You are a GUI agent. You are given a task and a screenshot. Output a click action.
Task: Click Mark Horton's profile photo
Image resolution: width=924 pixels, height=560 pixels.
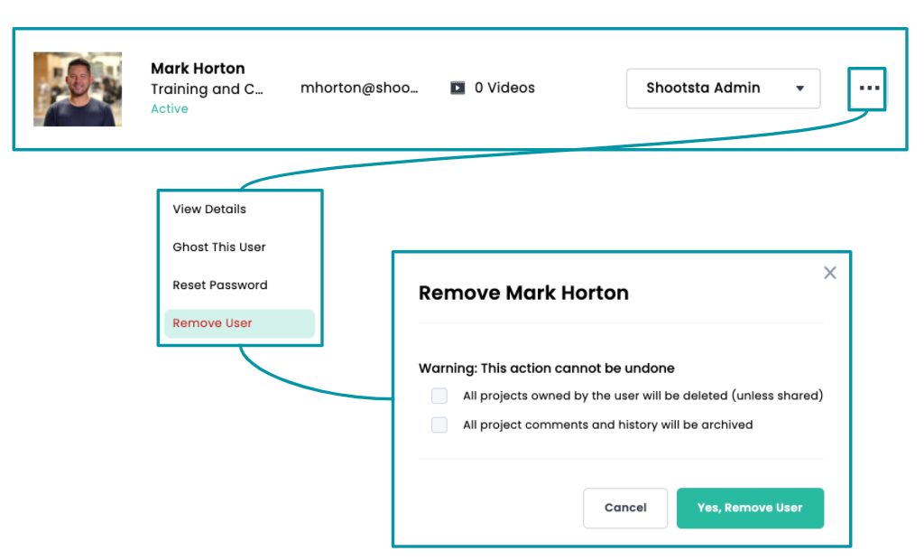pyautogui.click(x=78, y=89)
